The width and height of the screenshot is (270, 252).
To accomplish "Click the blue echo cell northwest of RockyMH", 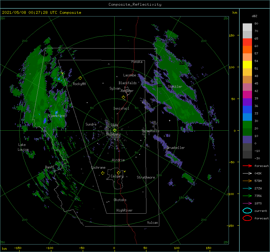I will pyautogui.click(x=59, y=79).
